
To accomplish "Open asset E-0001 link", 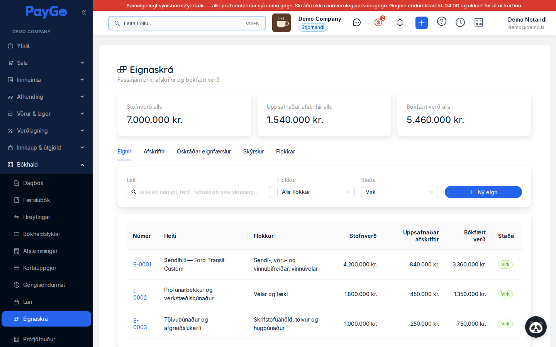I will (x=142, y=264).
